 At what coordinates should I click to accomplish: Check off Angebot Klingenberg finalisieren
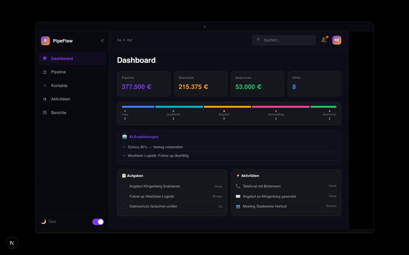[x=124, y=186]
